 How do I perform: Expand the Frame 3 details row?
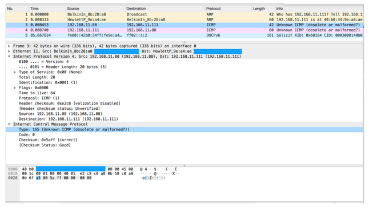click(x=9, y=46)
